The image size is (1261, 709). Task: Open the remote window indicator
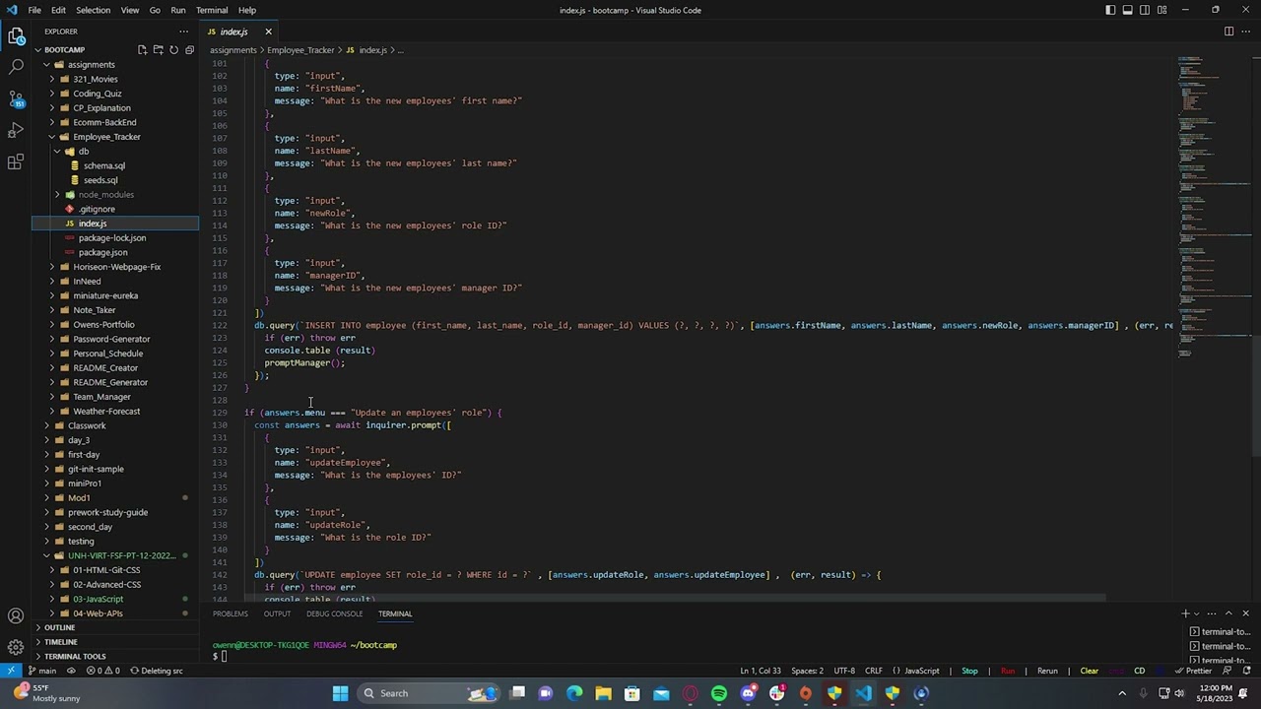point(11,671)
